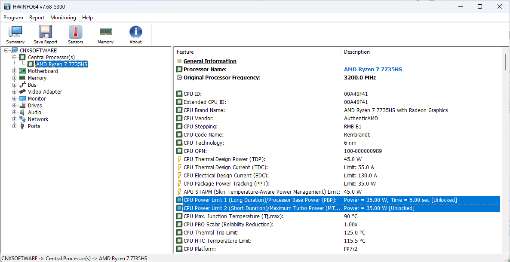The height and width of the screenshot is (262, 510).
Task: Select the CPU HTC Temperature Limit row
Action: point(338,241)
